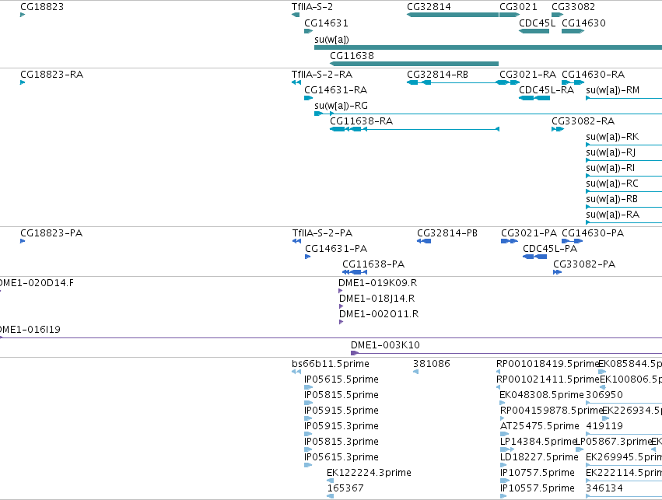The image size is (662, 500).
Task: Click EST IP10757.5prime
Action: [x=538, y=473]
